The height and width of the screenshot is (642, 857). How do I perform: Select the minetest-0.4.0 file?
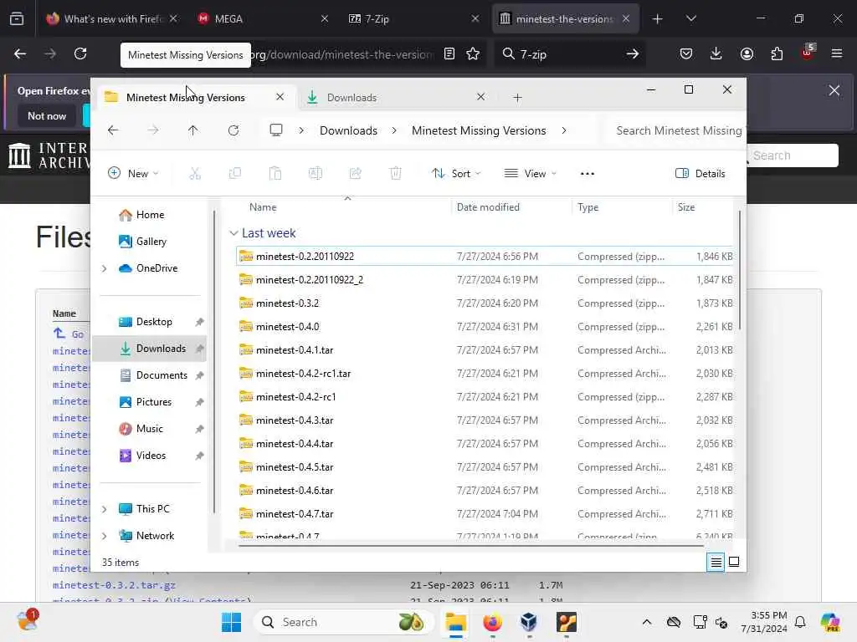coord(485,327)
